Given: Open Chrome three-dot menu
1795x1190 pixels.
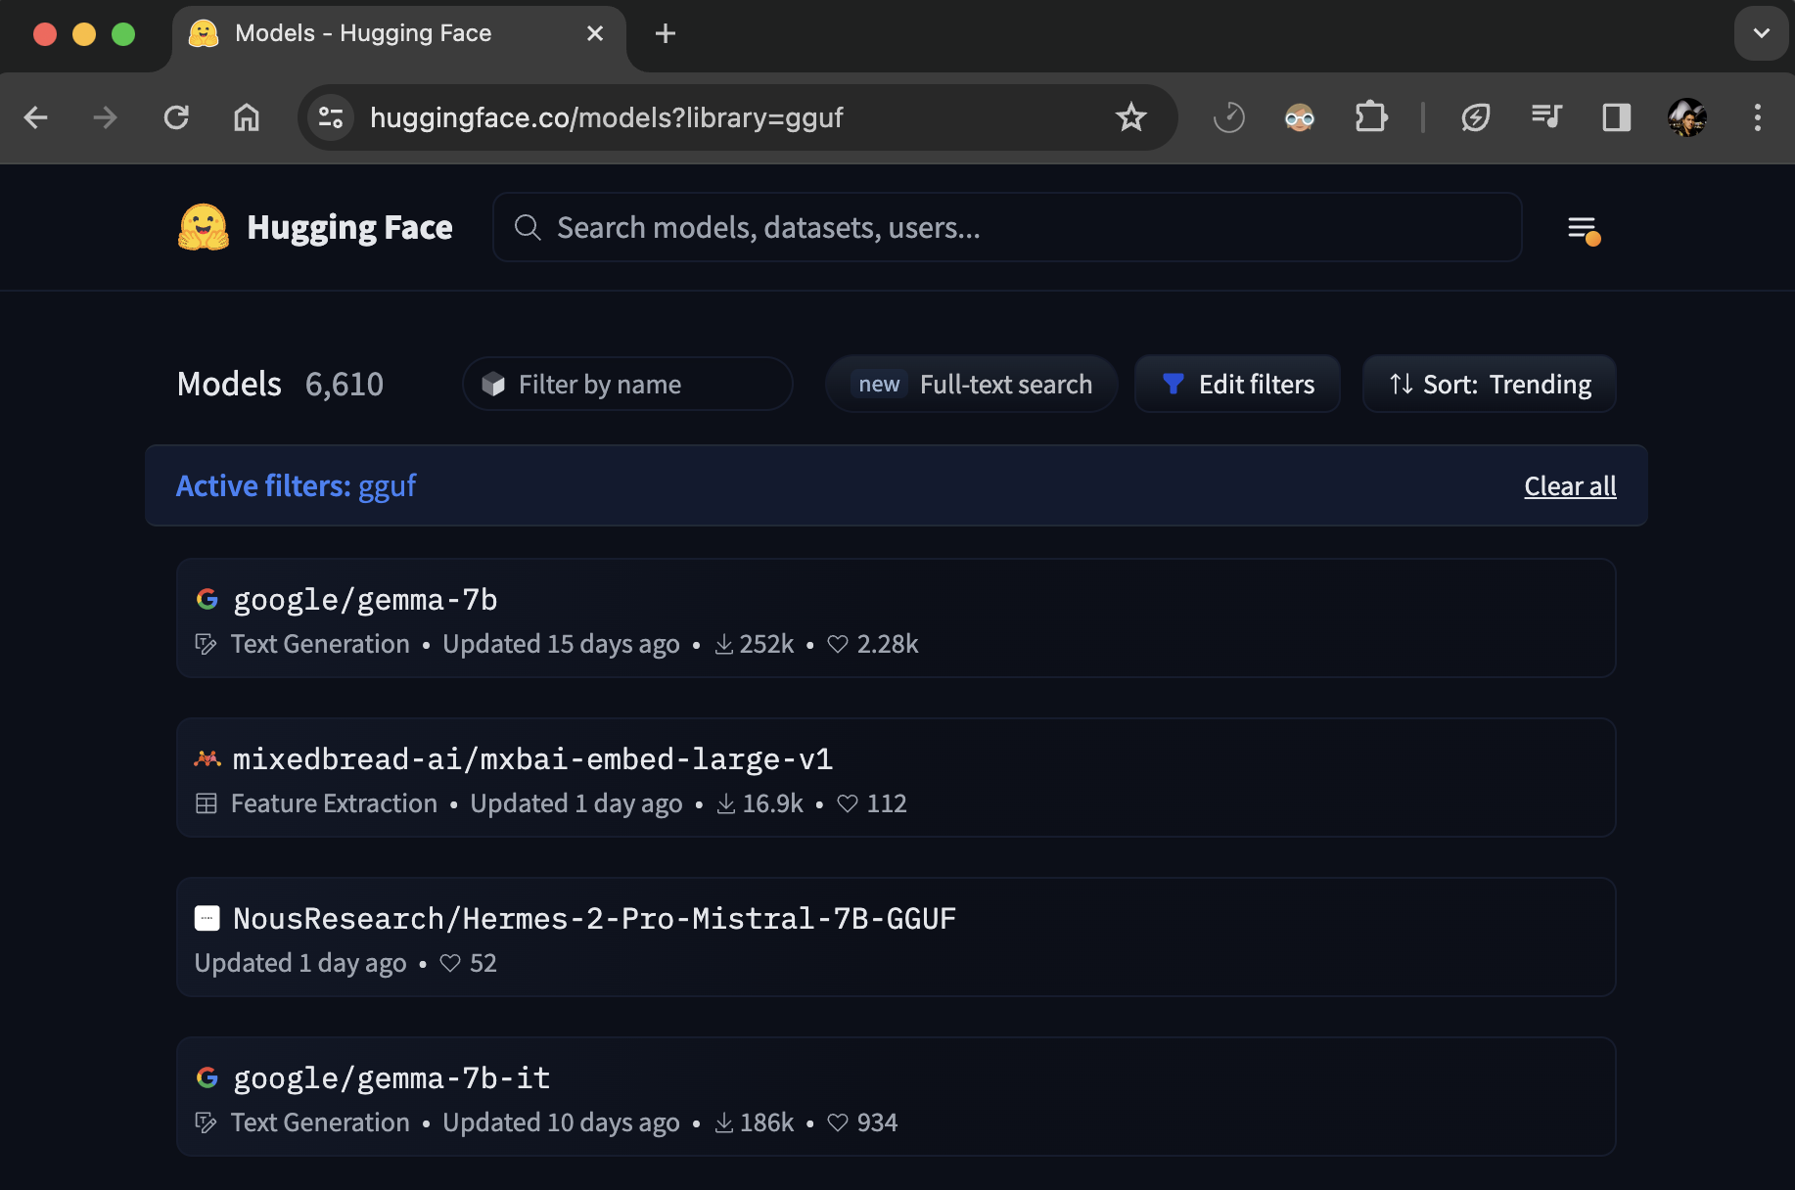Looking at the screenshot, I should (1757, 117).
